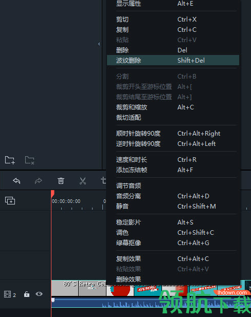
Task: Select 剪切 in the context menu
Action: click(173, 20)
